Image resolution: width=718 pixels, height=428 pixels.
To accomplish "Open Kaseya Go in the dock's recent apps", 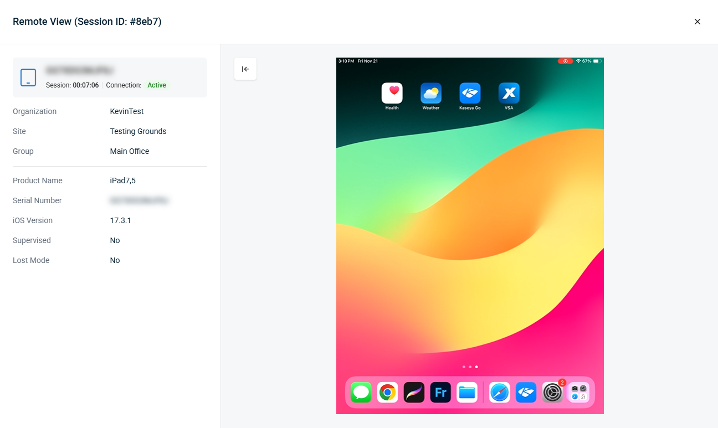I will point(526,393).
